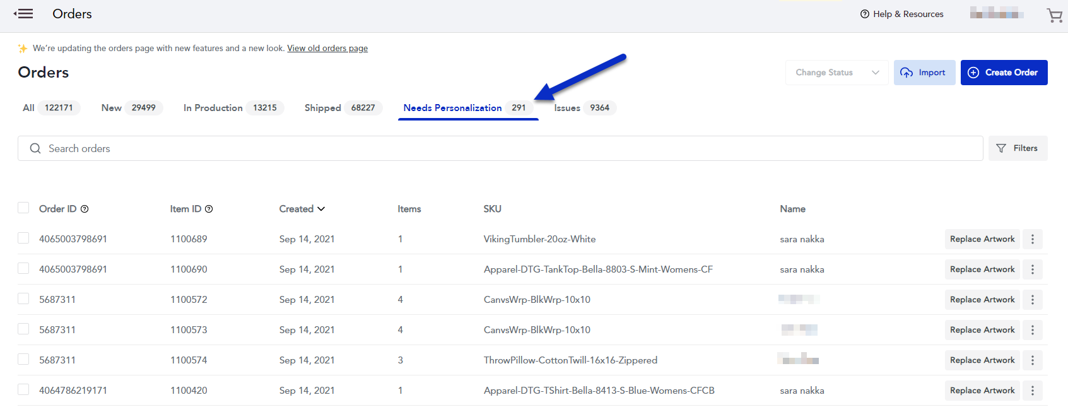Open three-dot menu for item 1100572
Screen dimensions: 1068x407
coord(1032,300)
